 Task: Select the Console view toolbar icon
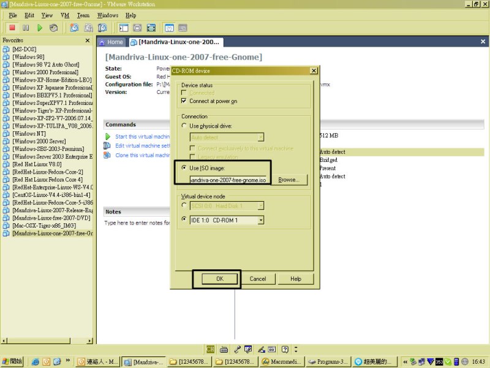click(183, 28)
